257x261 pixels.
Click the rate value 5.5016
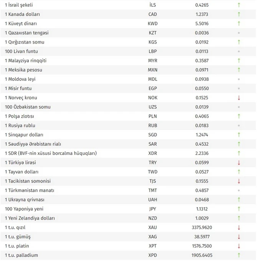pos(202,23)
